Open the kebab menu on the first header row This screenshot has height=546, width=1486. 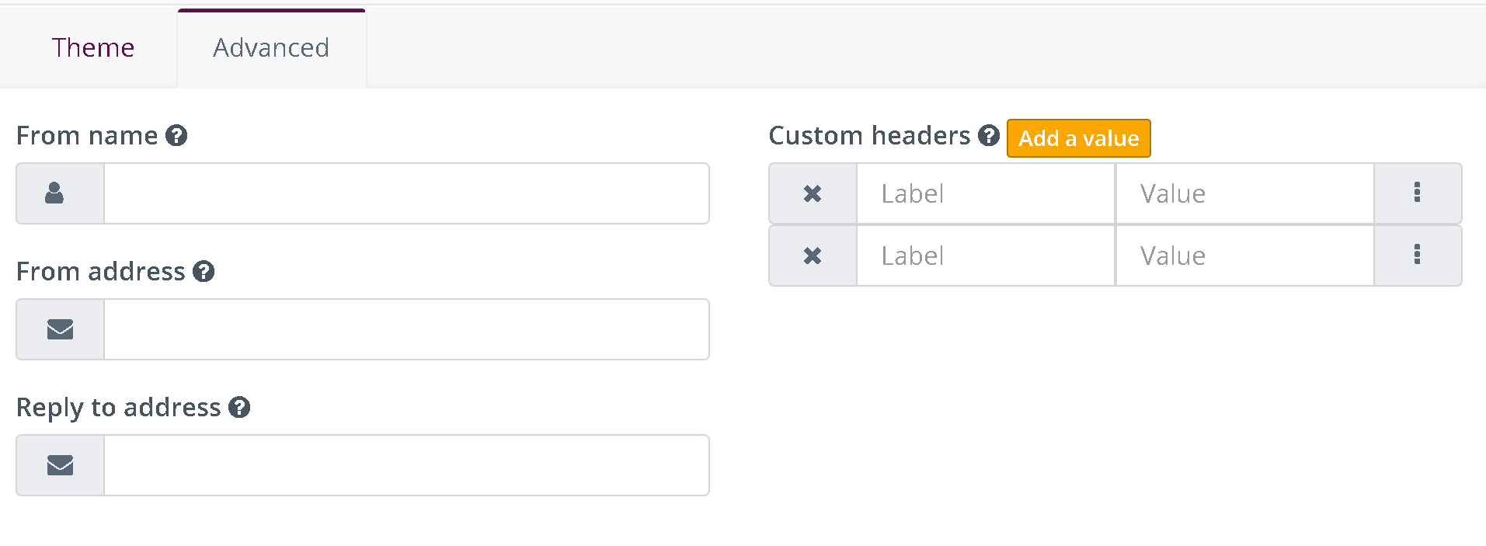point(1418,193)
